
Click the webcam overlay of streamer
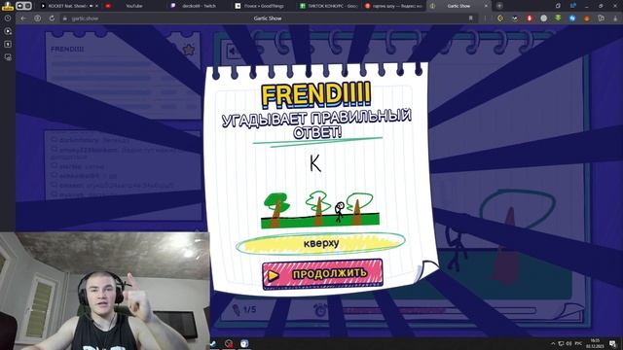(104, 291)
